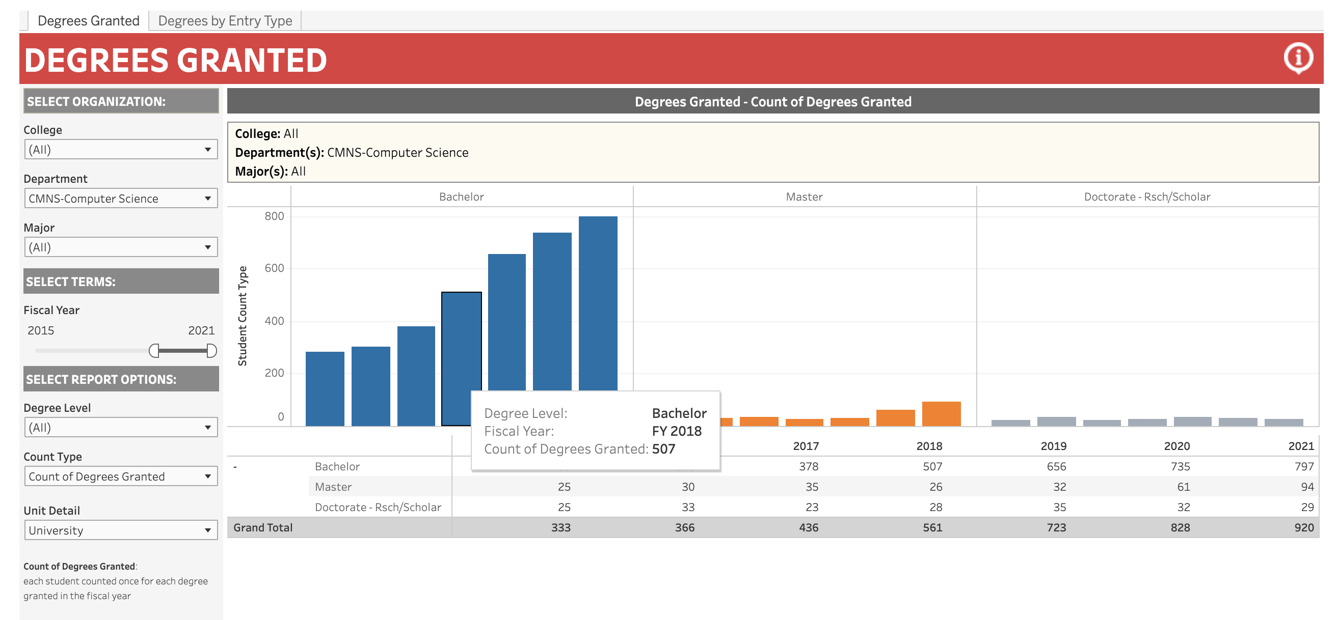
Task: Expand the Major dropdown
Action: point(121,247)
